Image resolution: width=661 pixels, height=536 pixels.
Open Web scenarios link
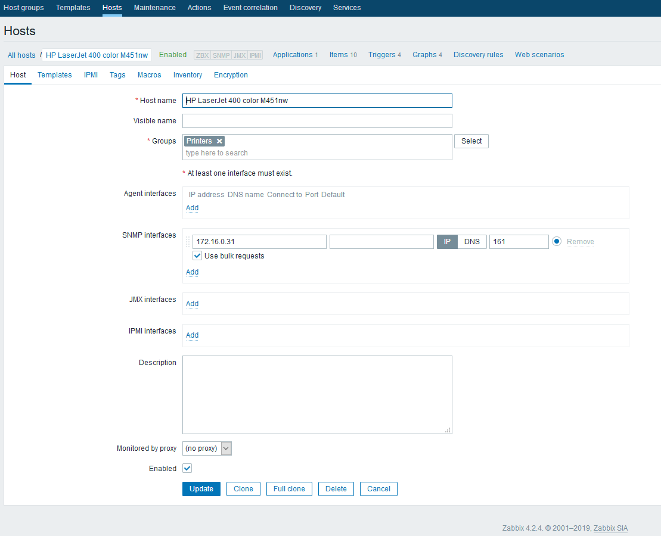click(x=539, y=55)
